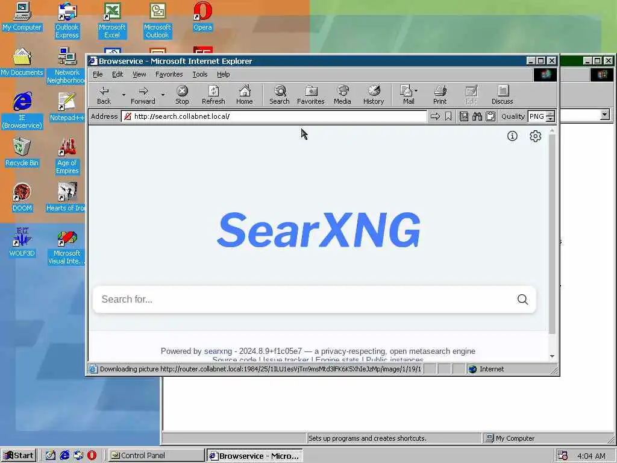Open the Edit menu
The height and width of the screenshot is (463, 617).
point(117,74)
